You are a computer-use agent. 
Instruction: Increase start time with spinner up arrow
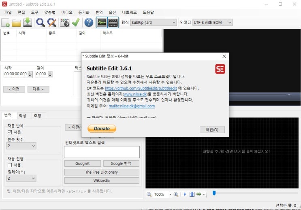click(x=30, y=73)
